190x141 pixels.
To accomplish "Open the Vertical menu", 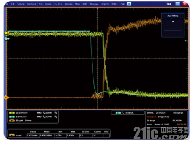I will (x=21, y=4).
